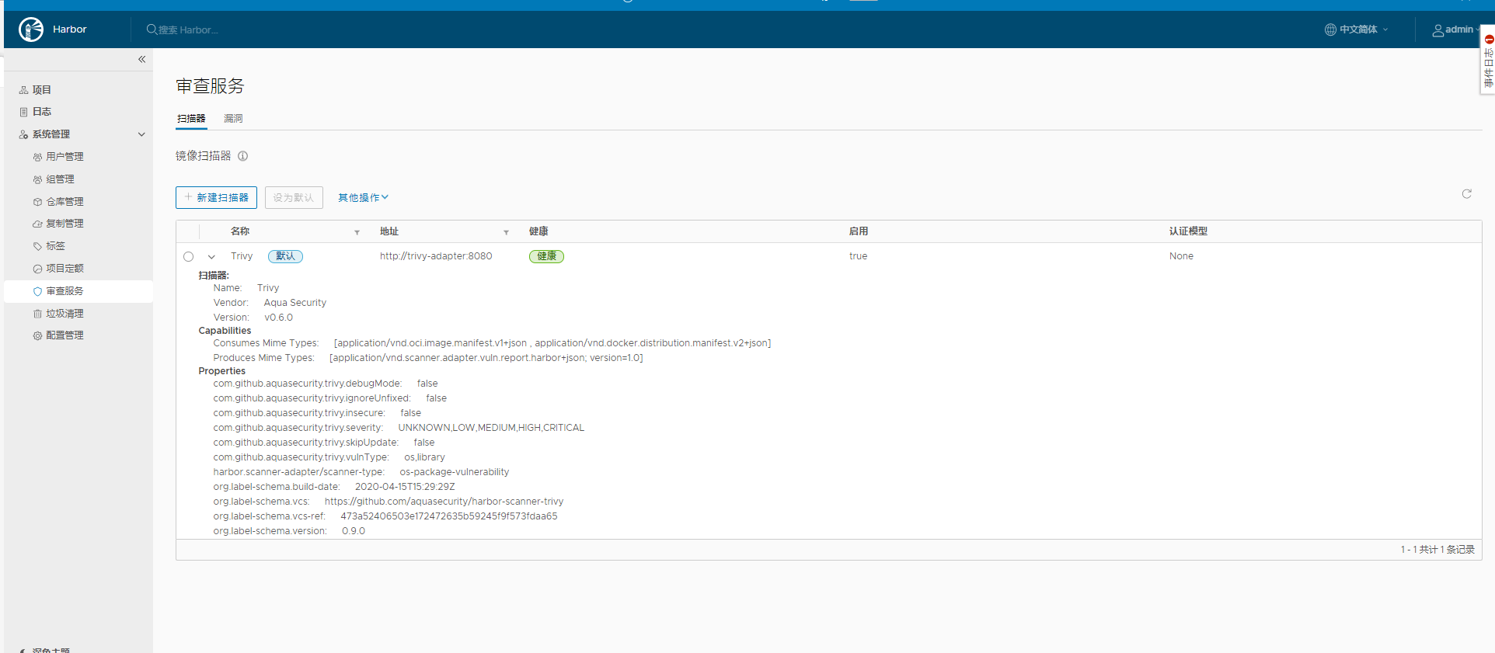The width and height of the screenshot is (1495, 653).
Task: Open 标签 in the sidebar
Action: pos(55,246)
